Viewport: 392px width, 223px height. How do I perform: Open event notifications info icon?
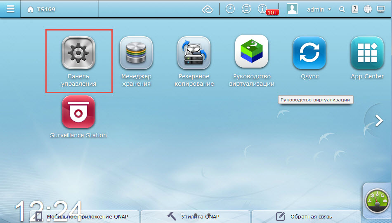[262, 9]
